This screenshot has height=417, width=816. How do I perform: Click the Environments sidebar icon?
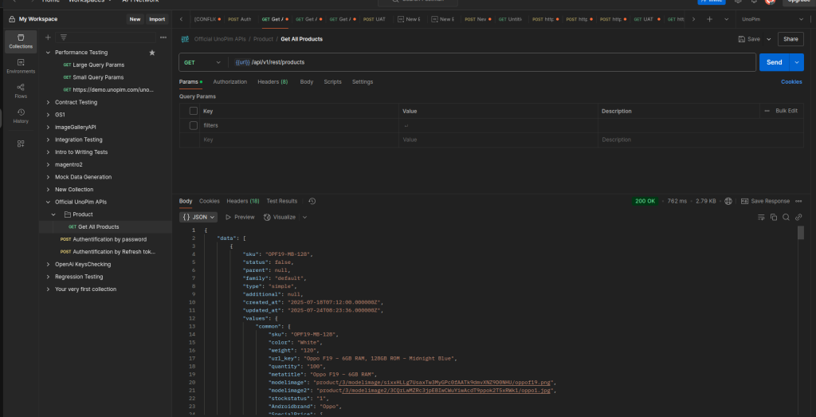click(x=21, y=65)
